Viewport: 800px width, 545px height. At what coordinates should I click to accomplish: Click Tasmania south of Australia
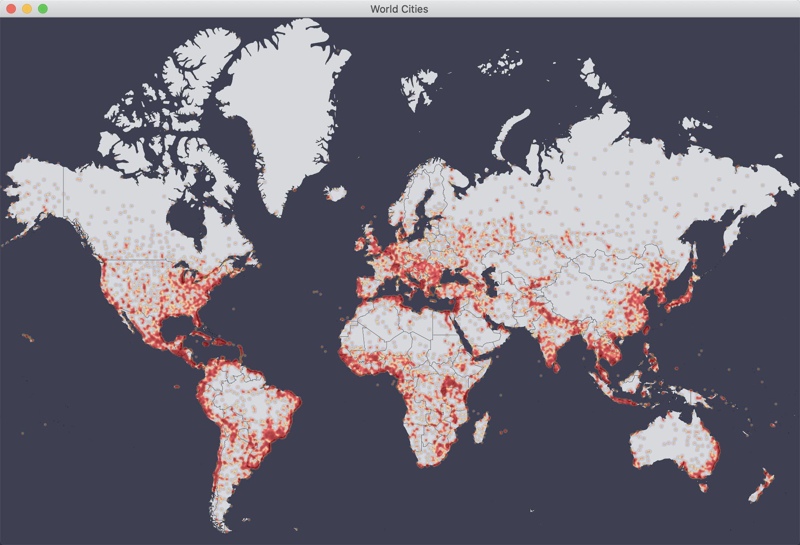(703, 487)
